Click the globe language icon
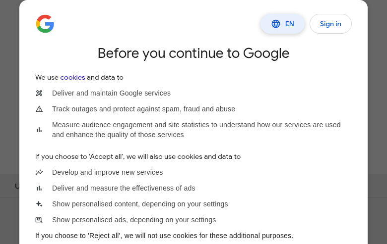Screen dimensions: 387x244 coord(276,24)
